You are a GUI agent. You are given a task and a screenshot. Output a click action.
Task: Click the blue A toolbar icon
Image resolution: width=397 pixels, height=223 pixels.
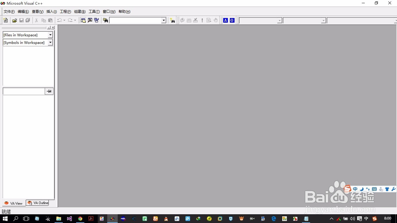coord(225,20)
